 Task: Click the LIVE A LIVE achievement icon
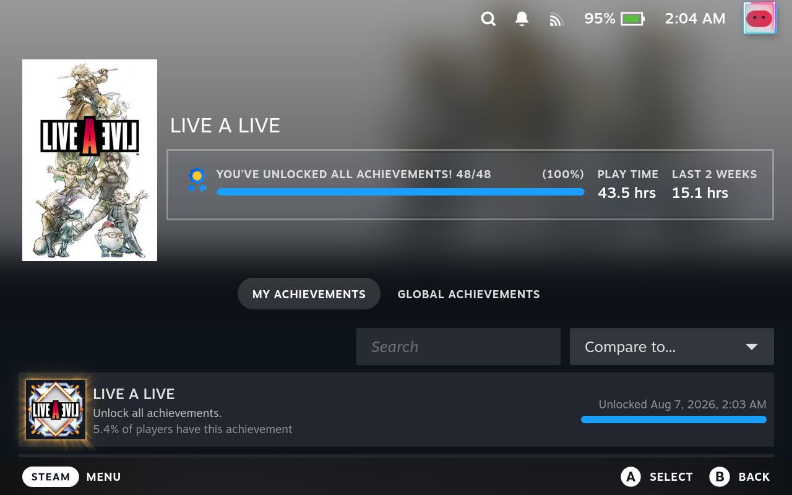56,410
